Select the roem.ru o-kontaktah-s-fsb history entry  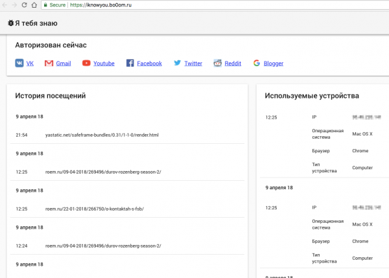[x=127, y=209]
